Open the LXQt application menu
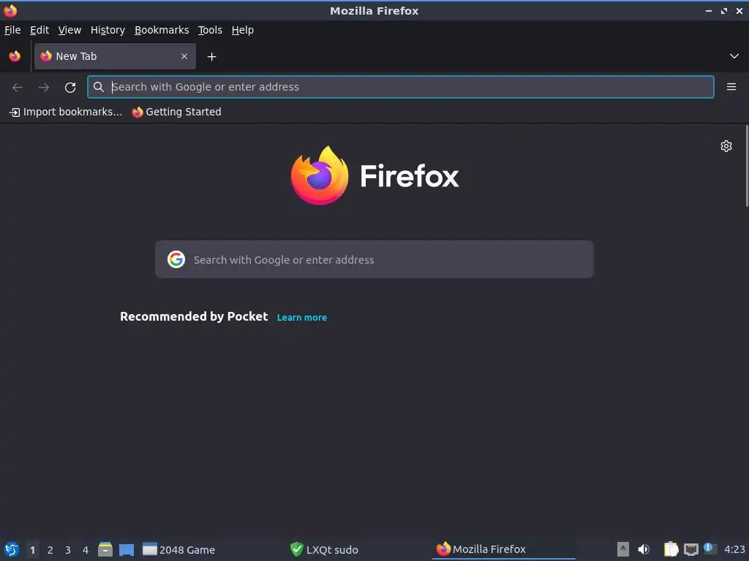Screen dimensions: 749x561 coord(12,549)
